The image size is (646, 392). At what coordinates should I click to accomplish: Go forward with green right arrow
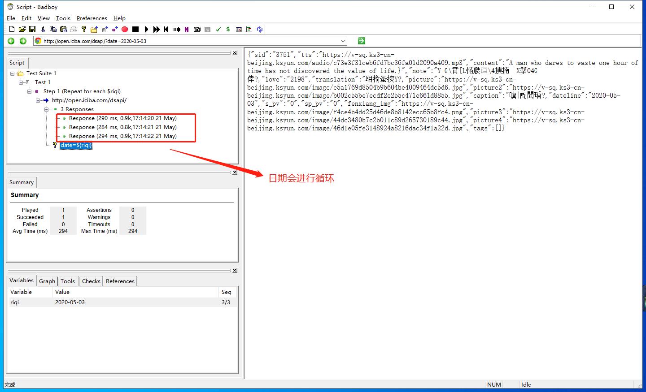[x=23, y=41]
